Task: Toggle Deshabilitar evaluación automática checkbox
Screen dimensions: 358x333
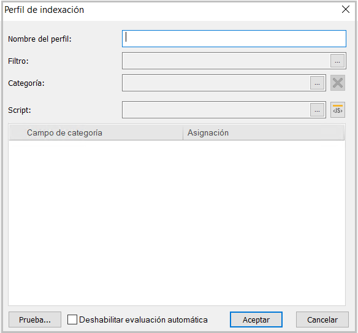Action: point(72,320)
